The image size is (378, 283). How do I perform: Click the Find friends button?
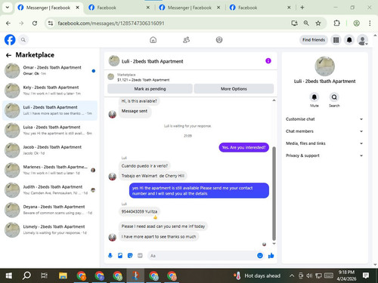coord(314,40)
